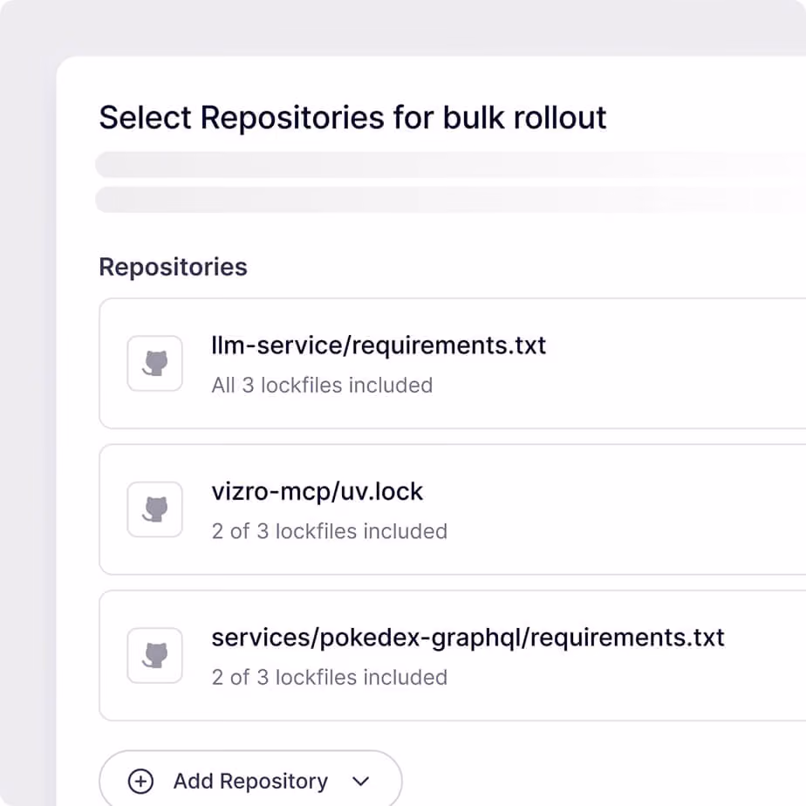This screenshot has height=806, width=806.
Task: Click the Add Repository button label
Action: pos(250,782)
